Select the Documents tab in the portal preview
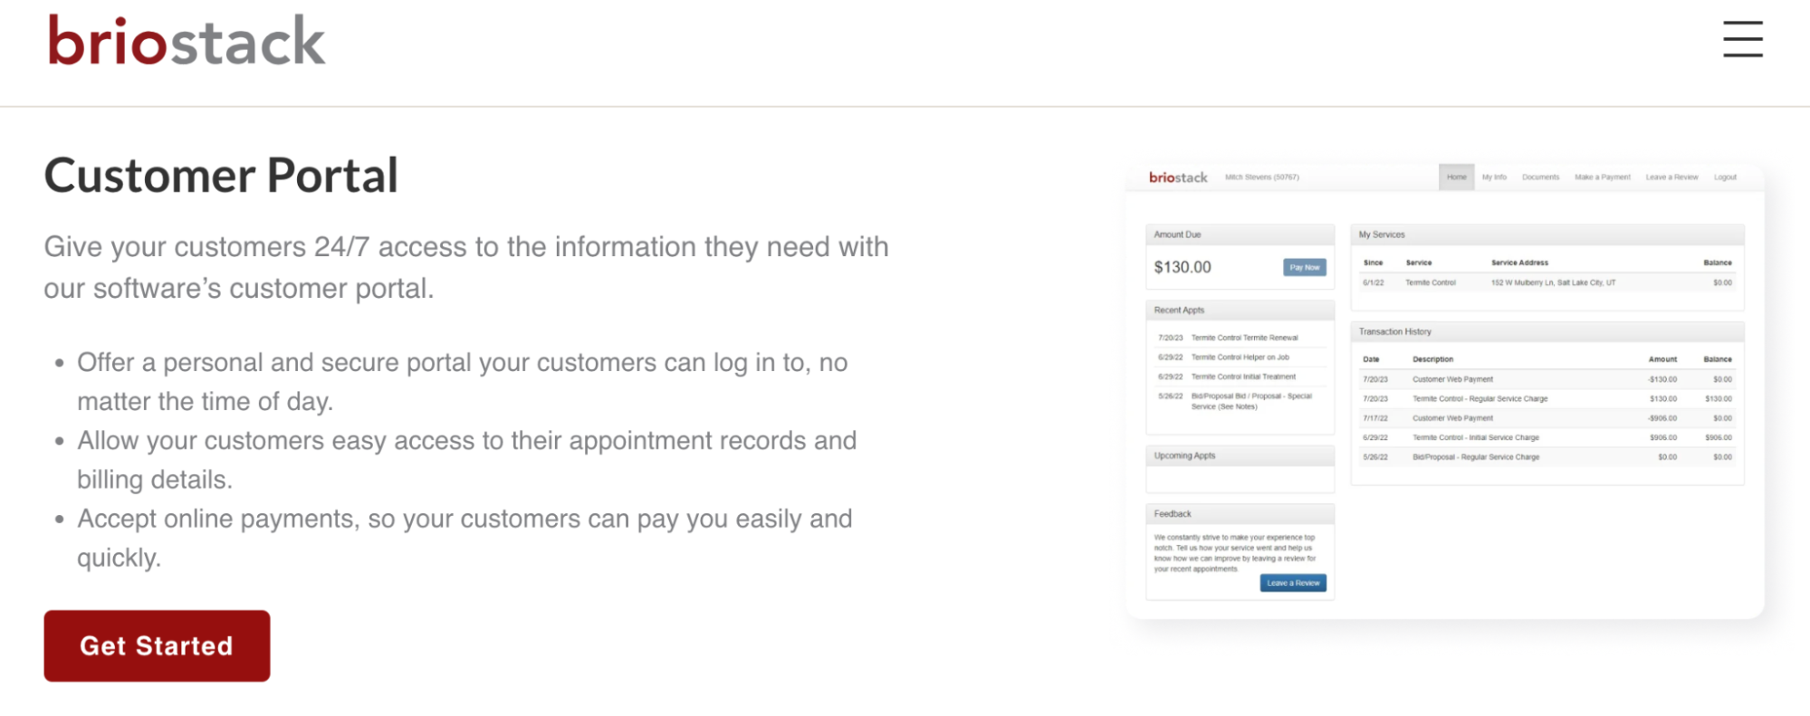1810x716 pixels. (x=1540, y=177)
